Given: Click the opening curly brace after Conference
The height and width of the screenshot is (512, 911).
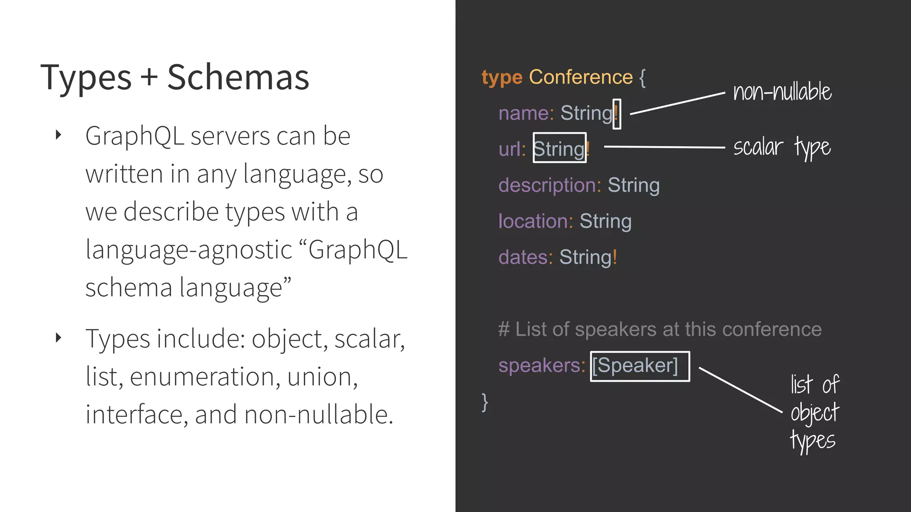Looking at the screenshot, I should (642, 78).
